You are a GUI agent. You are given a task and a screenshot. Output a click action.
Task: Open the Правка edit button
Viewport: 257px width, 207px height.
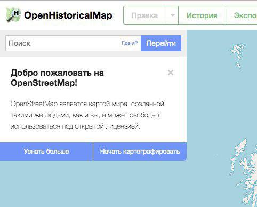[x=144, y=15]
